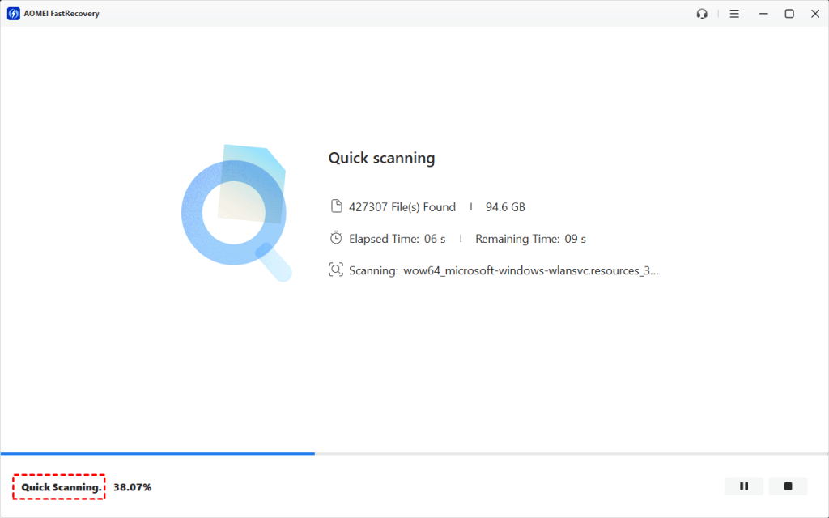
Task: Click the wow64_microsoft-windows-wlansvc scanning path
Action: click(531, 270)
